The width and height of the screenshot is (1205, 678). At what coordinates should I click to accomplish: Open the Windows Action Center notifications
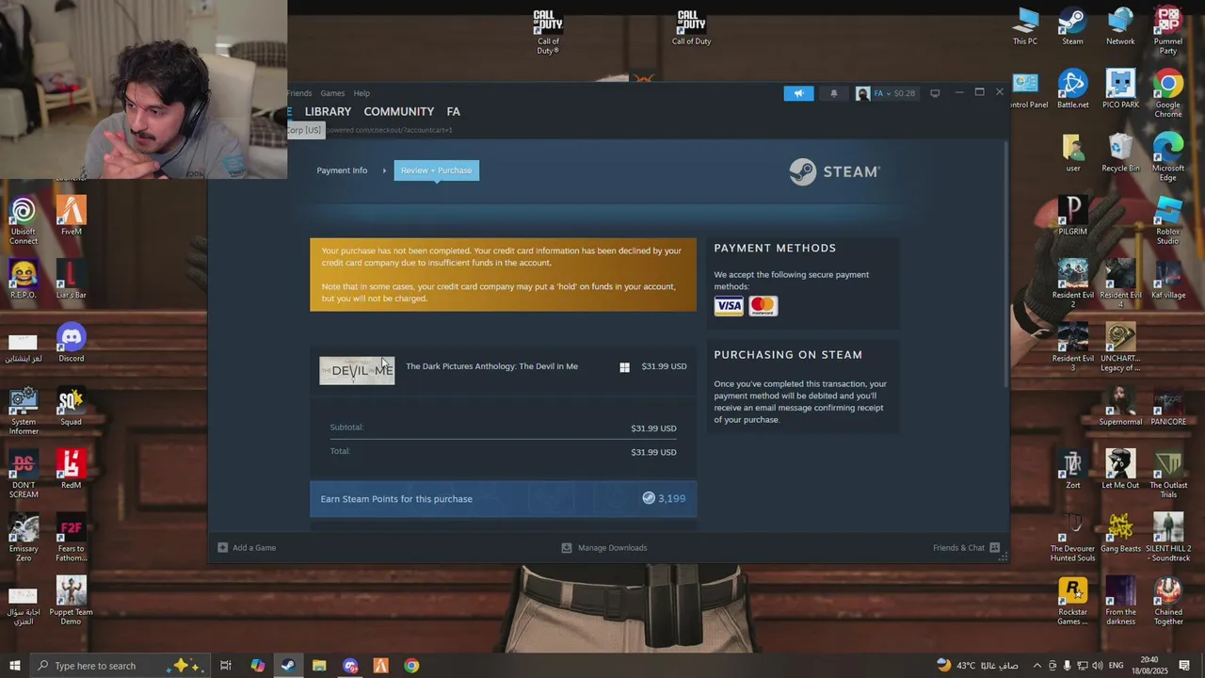(1184, 666)
